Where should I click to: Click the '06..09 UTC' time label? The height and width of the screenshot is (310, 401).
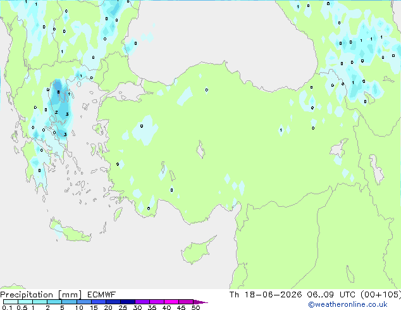(331, 295)
